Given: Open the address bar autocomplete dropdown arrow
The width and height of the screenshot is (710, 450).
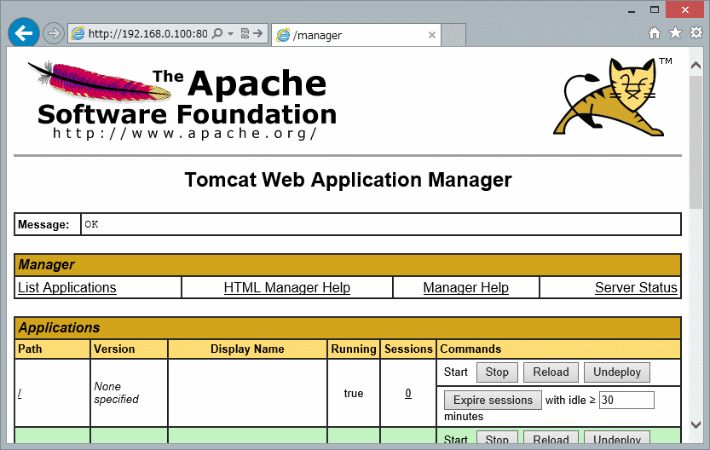Looking at the screenshot, I should (230, 33).
